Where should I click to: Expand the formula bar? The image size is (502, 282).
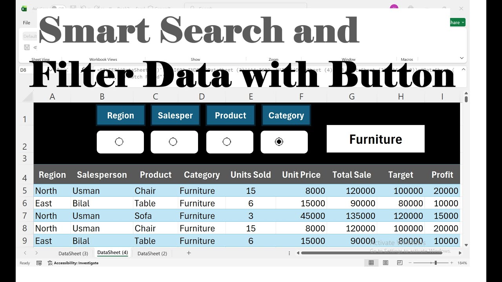pos(463,69)
